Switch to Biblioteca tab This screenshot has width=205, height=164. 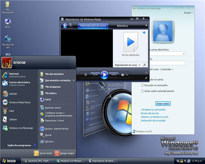coord(122,26)
